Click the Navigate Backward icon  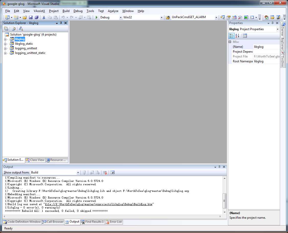tap(81, 17)
